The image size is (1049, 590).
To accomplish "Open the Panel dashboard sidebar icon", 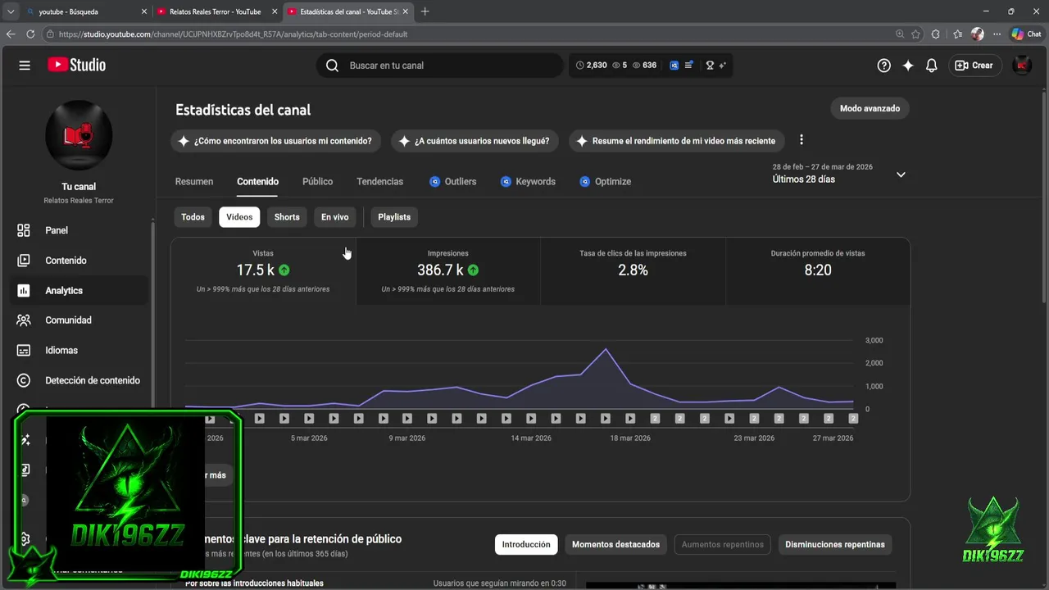I will (x=24, y=230).
